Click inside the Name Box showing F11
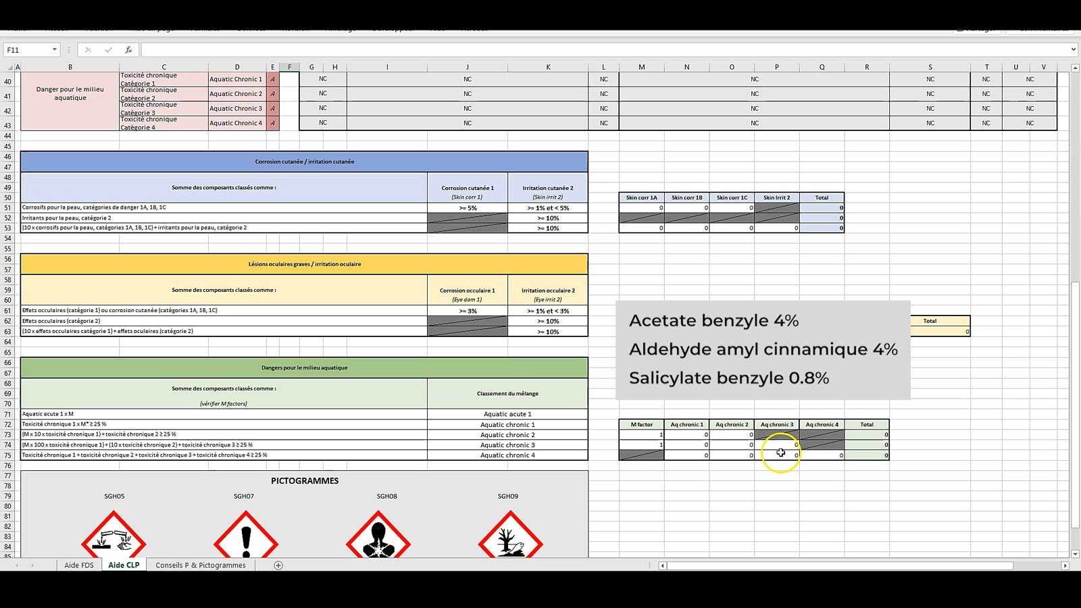 [27, 50]
